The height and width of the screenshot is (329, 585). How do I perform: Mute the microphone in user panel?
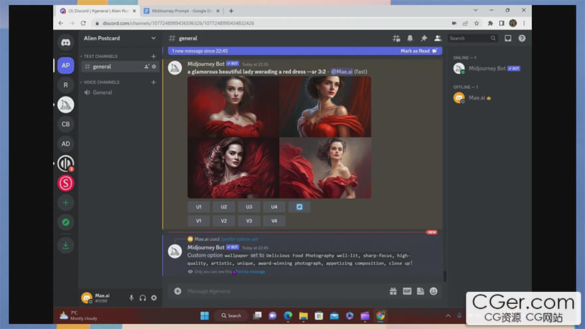(x=132, y=298)
